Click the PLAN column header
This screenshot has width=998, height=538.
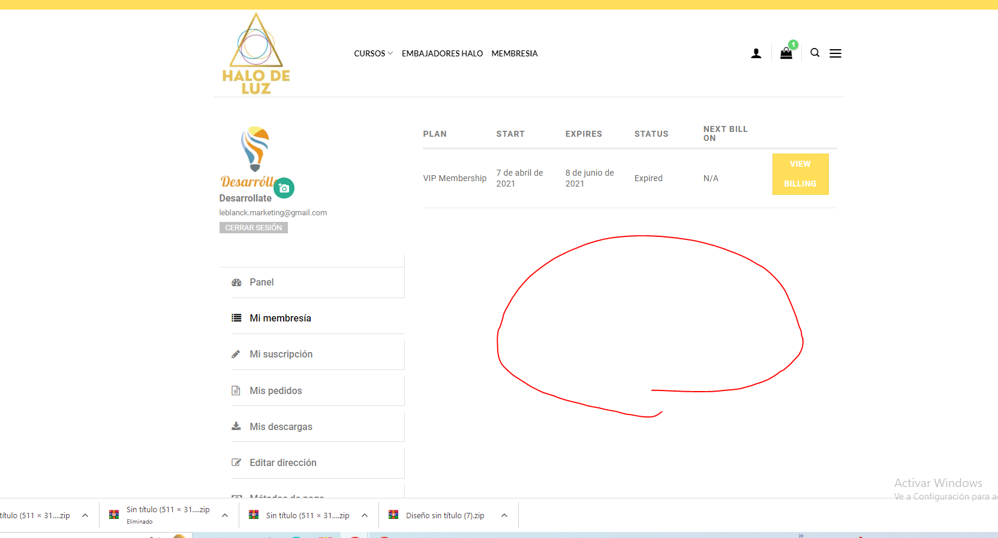435,134
